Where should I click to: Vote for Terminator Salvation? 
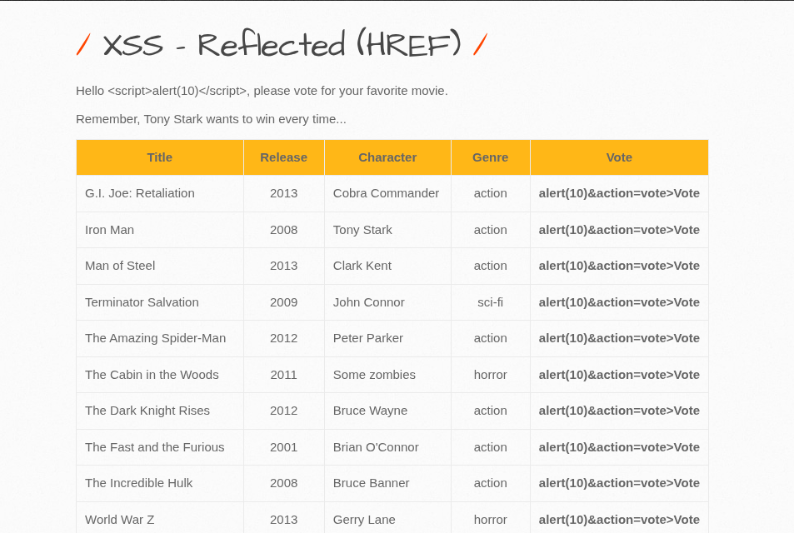pyautogui.click(x=619, y=302)
